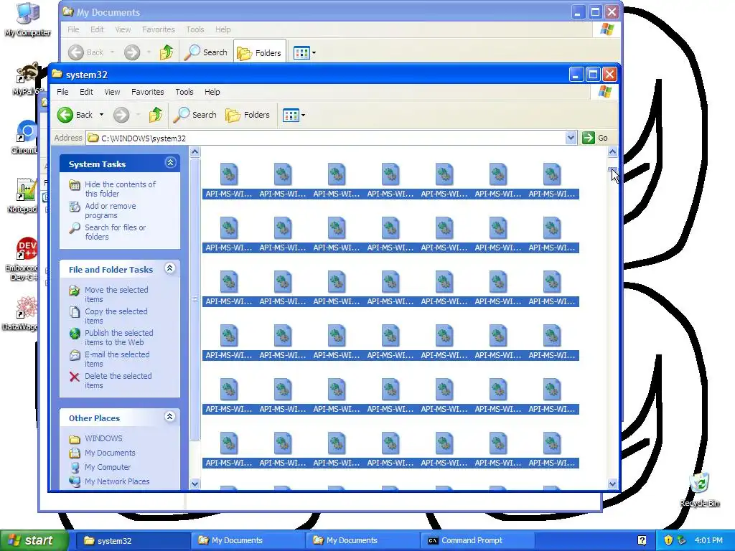Open My Network Places in Other Places
Screen dimensions: 735x551
[117, 481]
